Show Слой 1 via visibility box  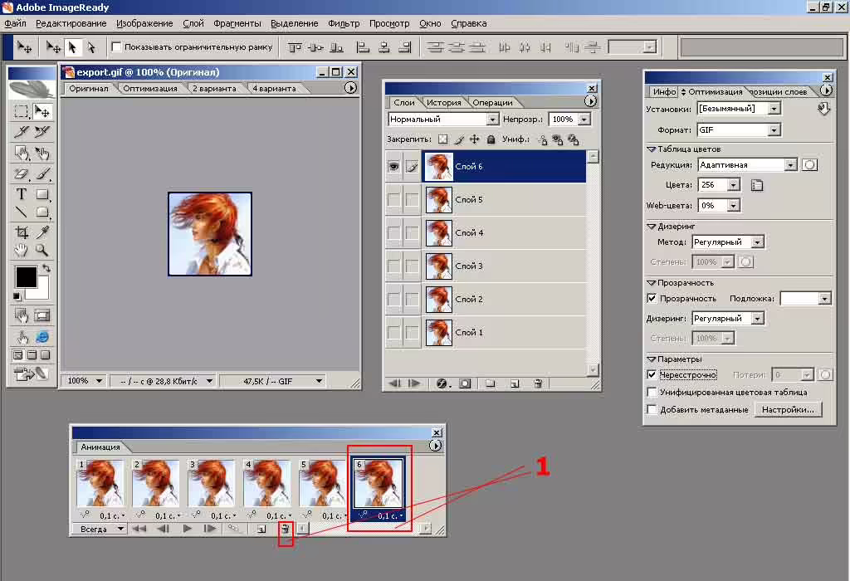[x=394, y=332]
